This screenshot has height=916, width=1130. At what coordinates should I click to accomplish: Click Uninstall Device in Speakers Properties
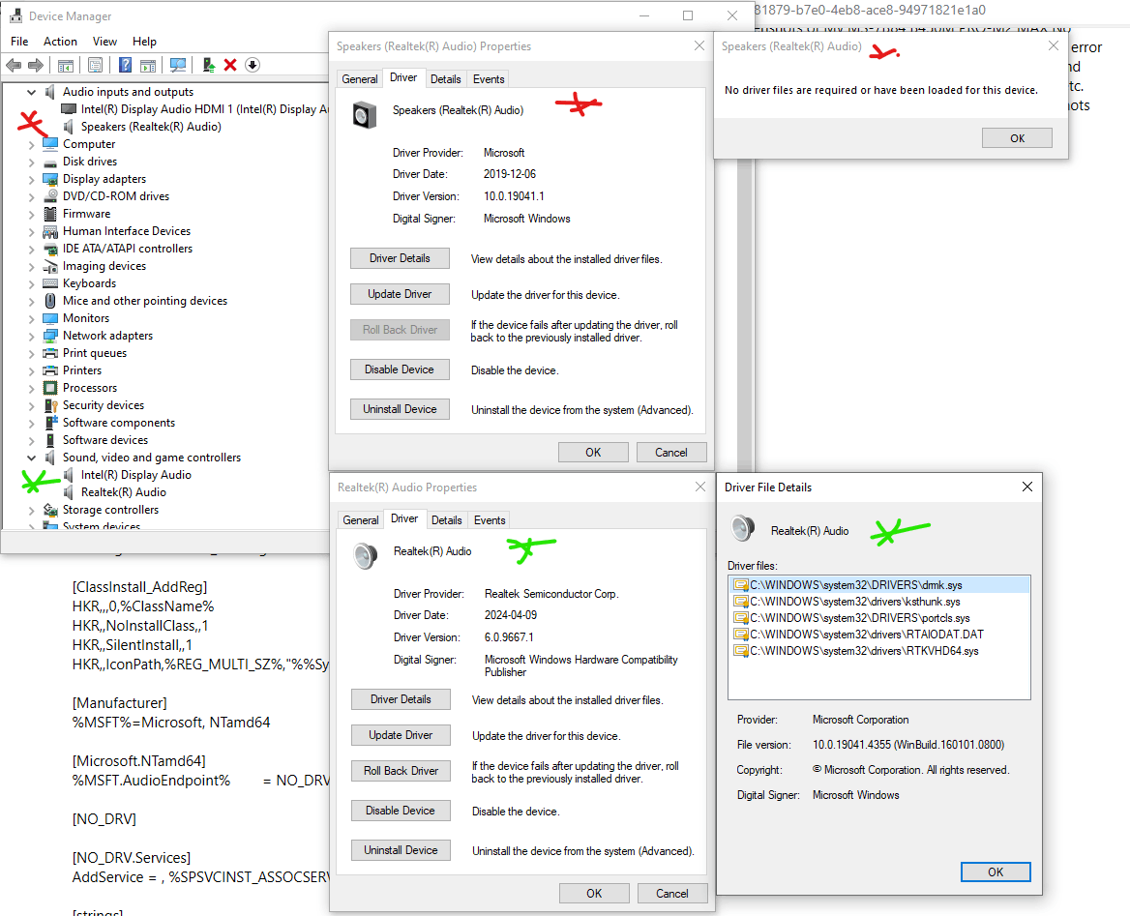400,409
